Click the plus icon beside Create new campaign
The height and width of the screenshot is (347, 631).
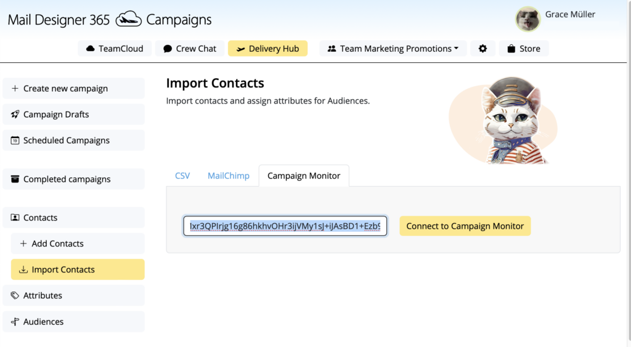[x=15, y=88]
